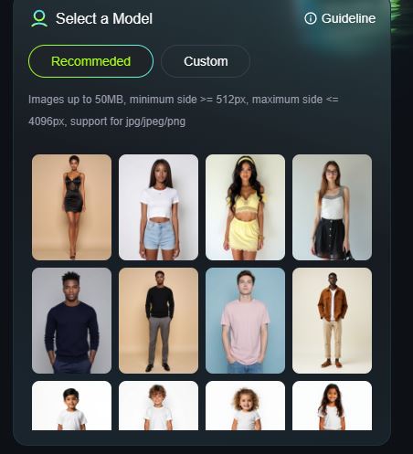The height and width of the screenshot is (454, 413).
Task: Choose the dark-haired boy in white tee
Action: click(x=71, y=406)
